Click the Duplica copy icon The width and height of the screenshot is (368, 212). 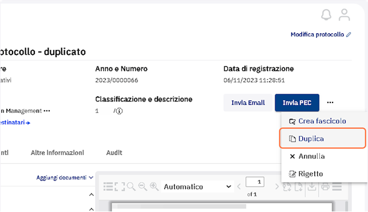tap(292, 139)
